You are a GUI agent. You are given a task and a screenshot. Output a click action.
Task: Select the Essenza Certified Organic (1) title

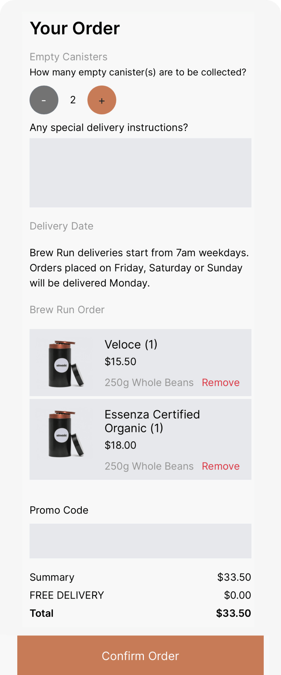[152, 421]
